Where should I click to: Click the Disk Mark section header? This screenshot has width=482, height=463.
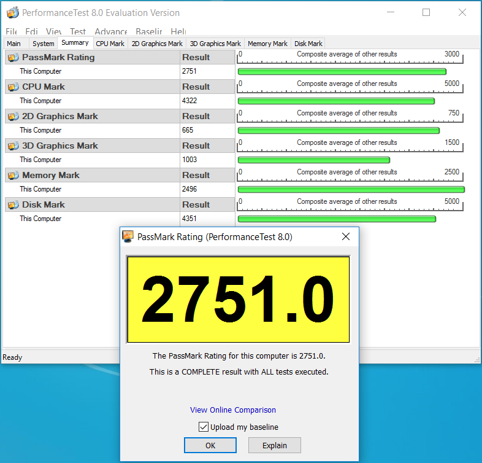point(93,204)
